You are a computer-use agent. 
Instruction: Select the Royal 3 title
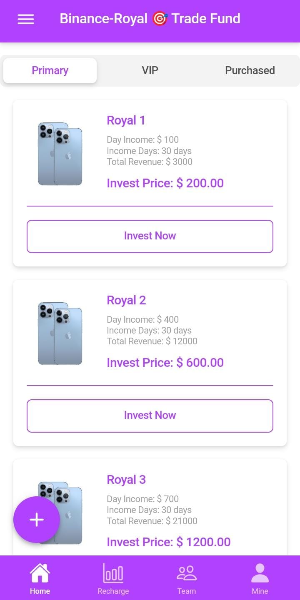126,480
